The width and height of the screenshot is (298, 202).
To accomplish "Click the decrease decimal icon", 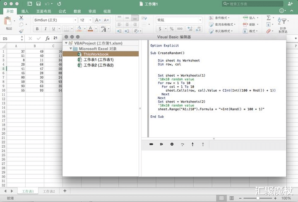I will point(198,29).
